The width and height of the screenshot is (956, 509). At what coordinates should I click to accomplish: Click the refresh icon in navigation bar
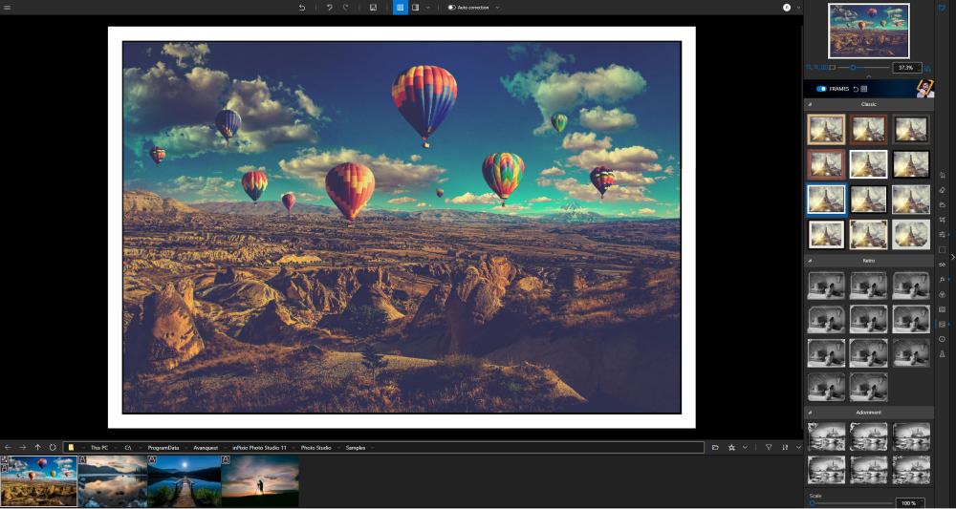pos(53,447)
